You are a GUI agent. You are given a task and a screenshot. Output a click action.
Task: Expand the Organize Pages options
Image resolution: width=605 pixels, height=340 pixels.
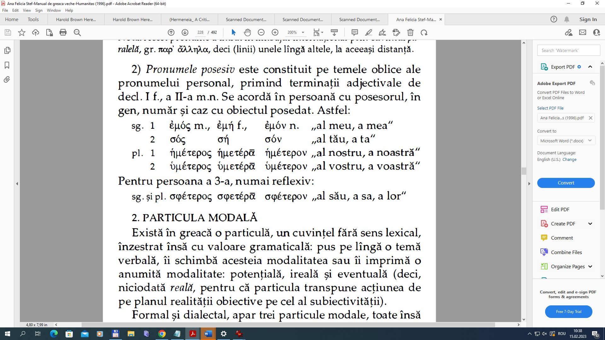pyautogui.click(x=590, y=267)
